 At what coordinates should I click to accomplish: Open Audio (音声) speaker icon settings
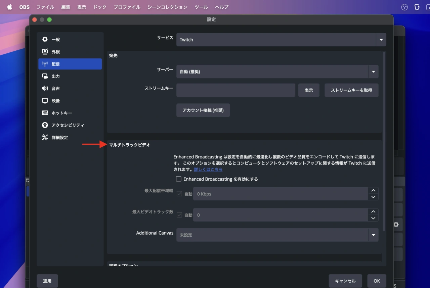click(45, 89)
